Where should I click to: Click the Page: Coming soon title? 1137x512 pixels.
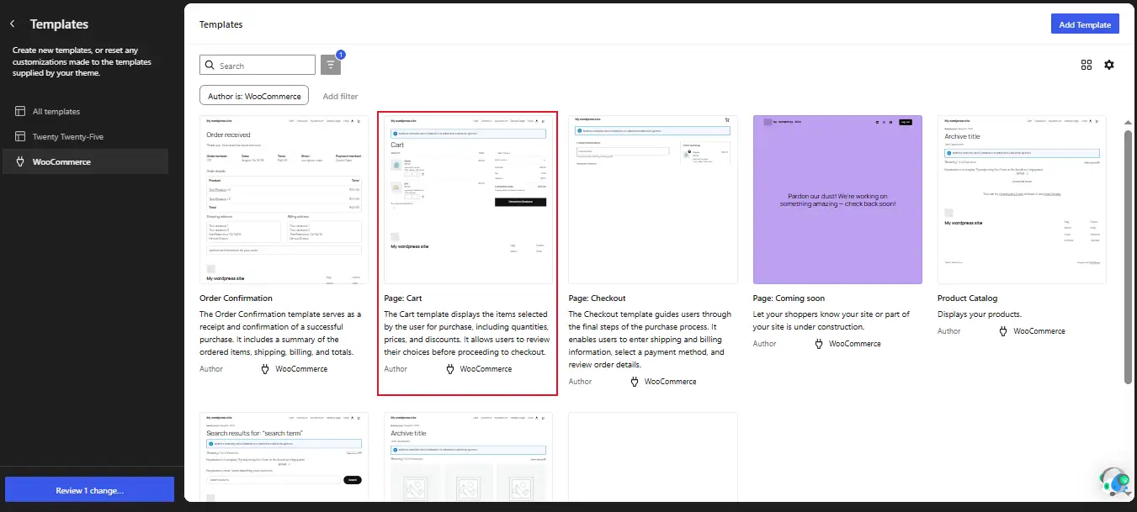[x=789, y=298]
